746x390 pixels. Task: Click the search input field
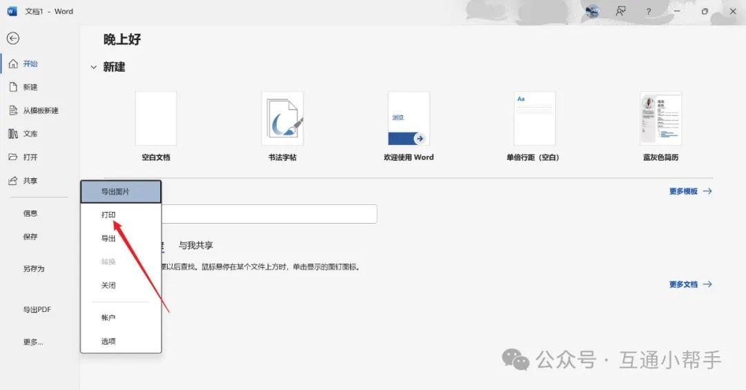coord(269,214)
